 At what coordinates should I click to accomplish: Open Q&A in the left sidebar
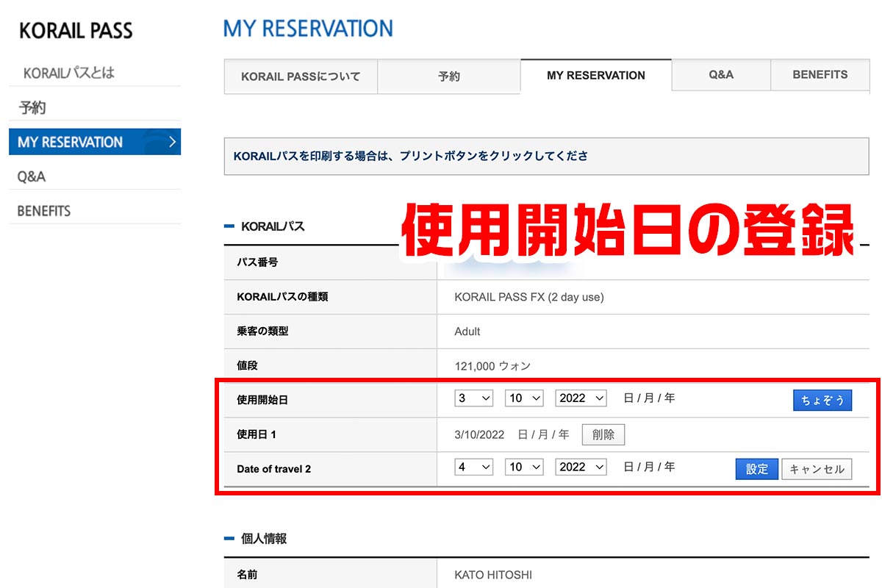32,176
